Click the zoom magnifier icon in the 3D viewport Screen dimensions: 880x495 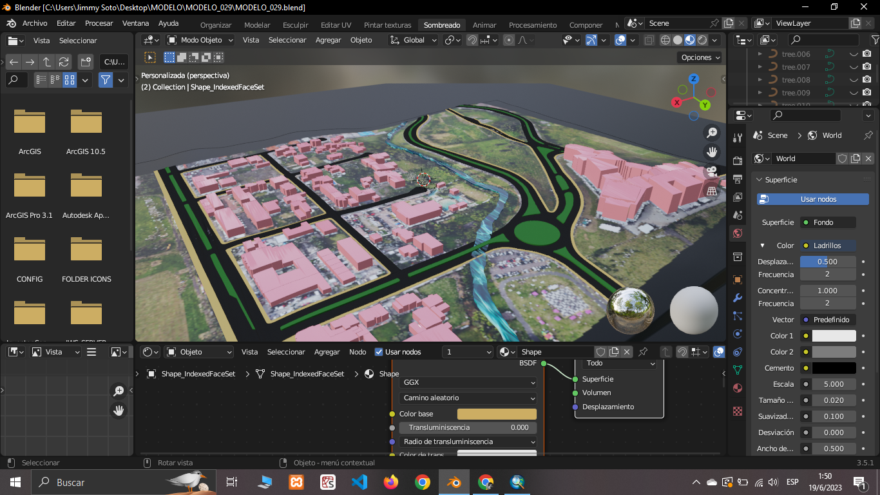point(712,132)
